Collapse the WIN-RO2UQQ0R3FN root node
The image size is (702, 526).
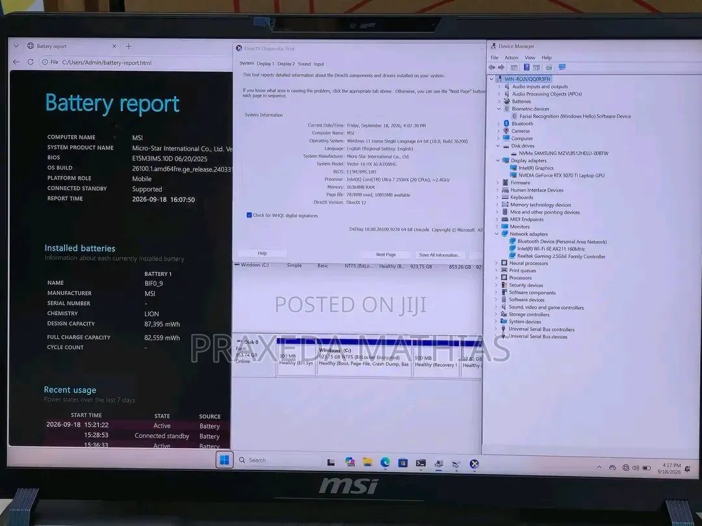point(491,79)
